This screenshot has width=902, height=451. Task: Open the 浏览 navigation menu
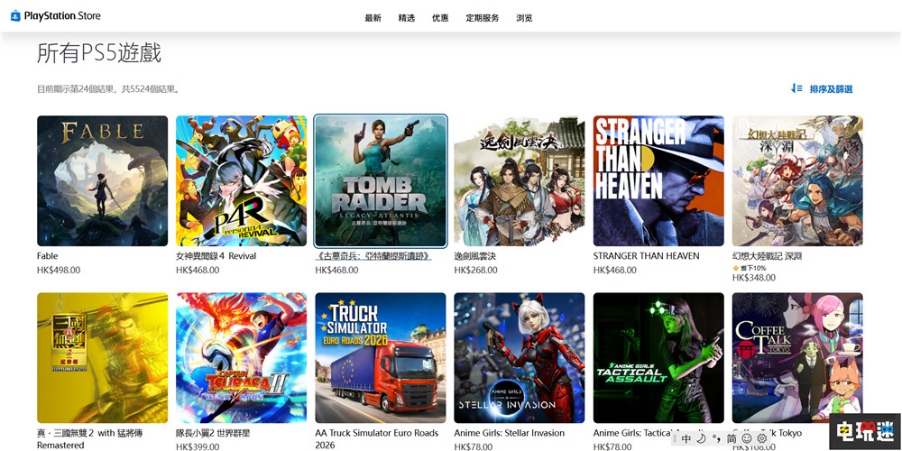tap(525, 18)
